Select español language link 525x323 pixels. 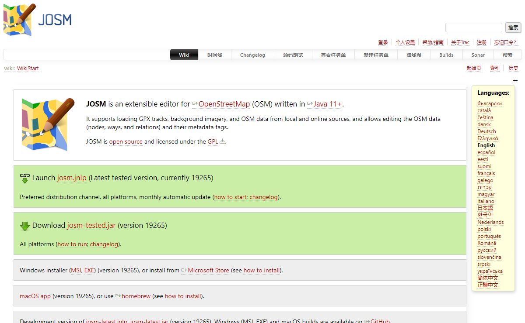486,152
